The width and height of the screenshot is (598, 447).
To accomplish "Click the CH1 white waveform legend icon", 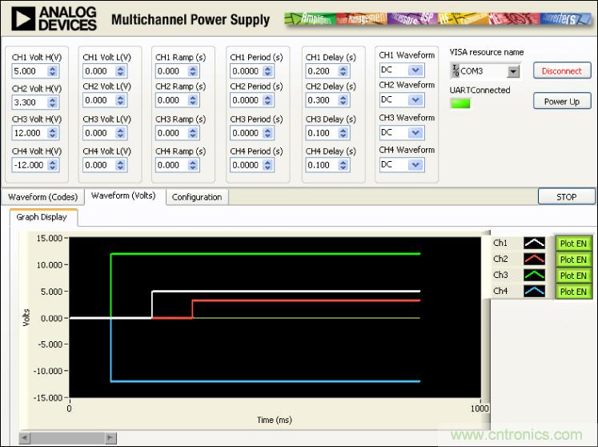I will pyautogui.click(x=534, y=244).
